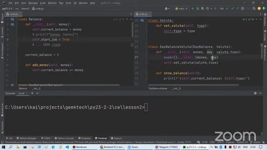The width and height of the screenshot is (267, 150).
Task: Go to previous highlighted error in right editor
Action: point(257,19)
